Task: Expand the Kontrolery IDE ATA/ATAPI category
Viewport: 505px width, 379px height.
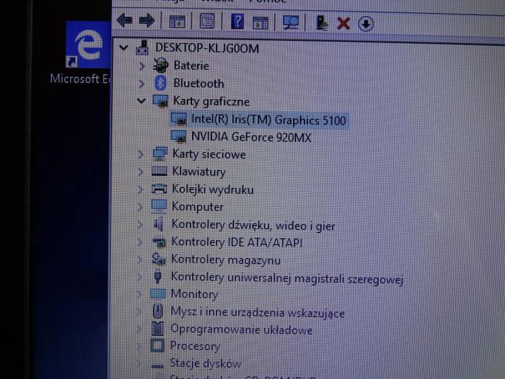Action: point(140,242)
